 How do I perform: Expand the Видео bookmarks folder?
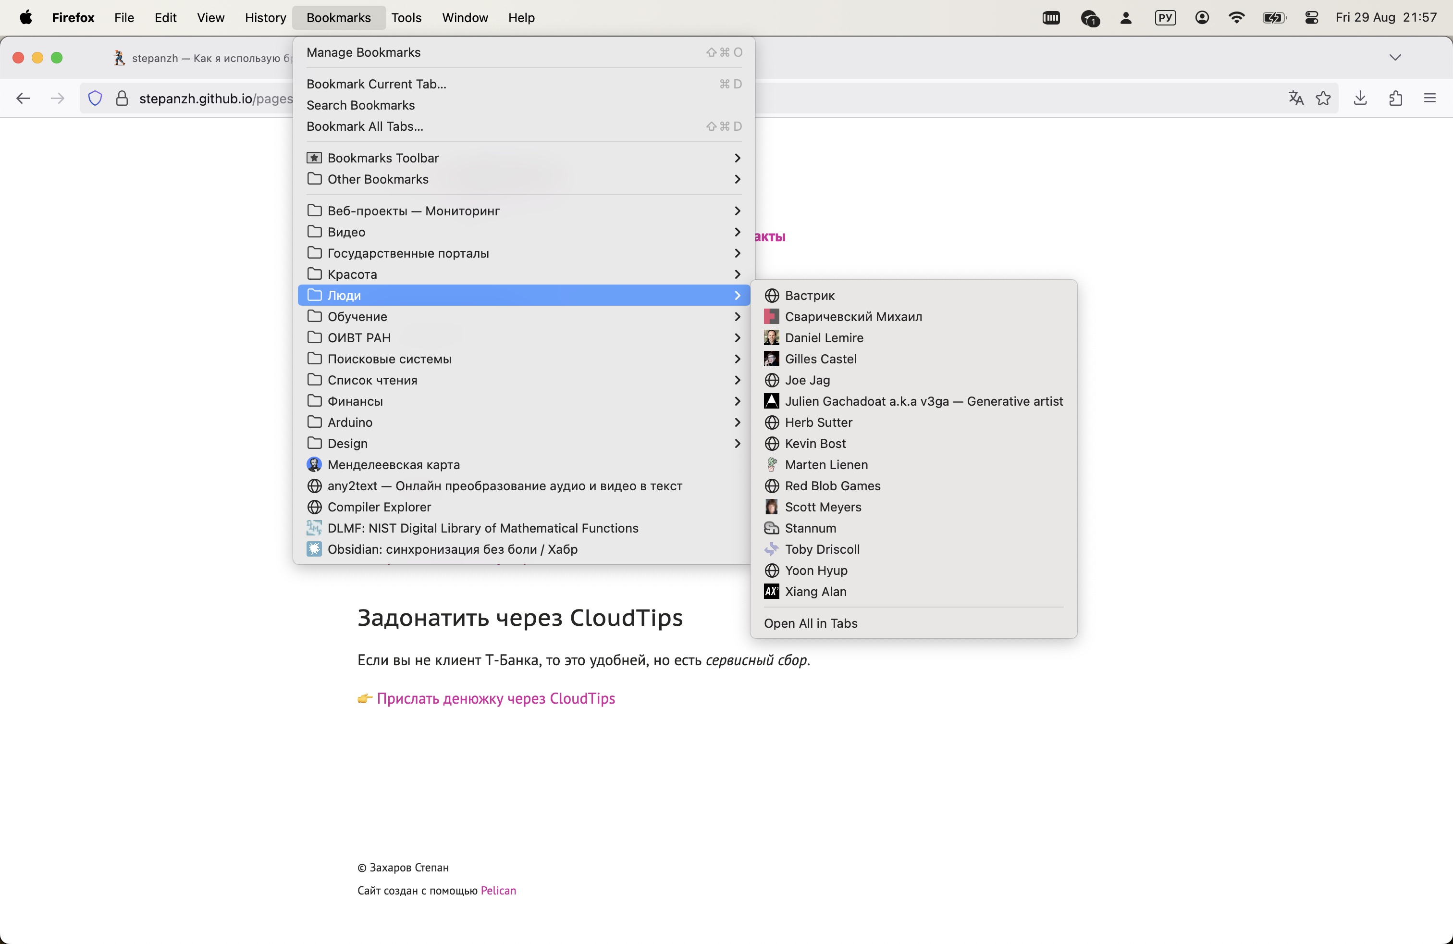tap(524, 232)
